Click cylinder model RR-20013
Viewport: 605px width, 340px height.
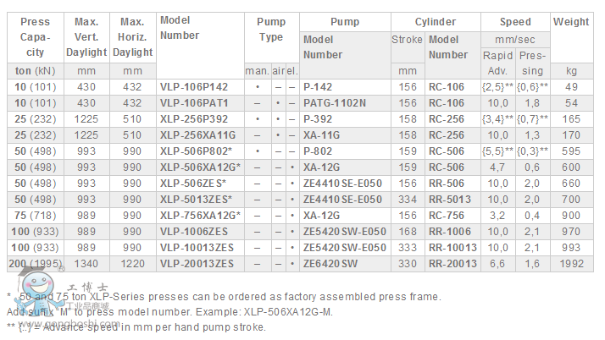point(452,263)
